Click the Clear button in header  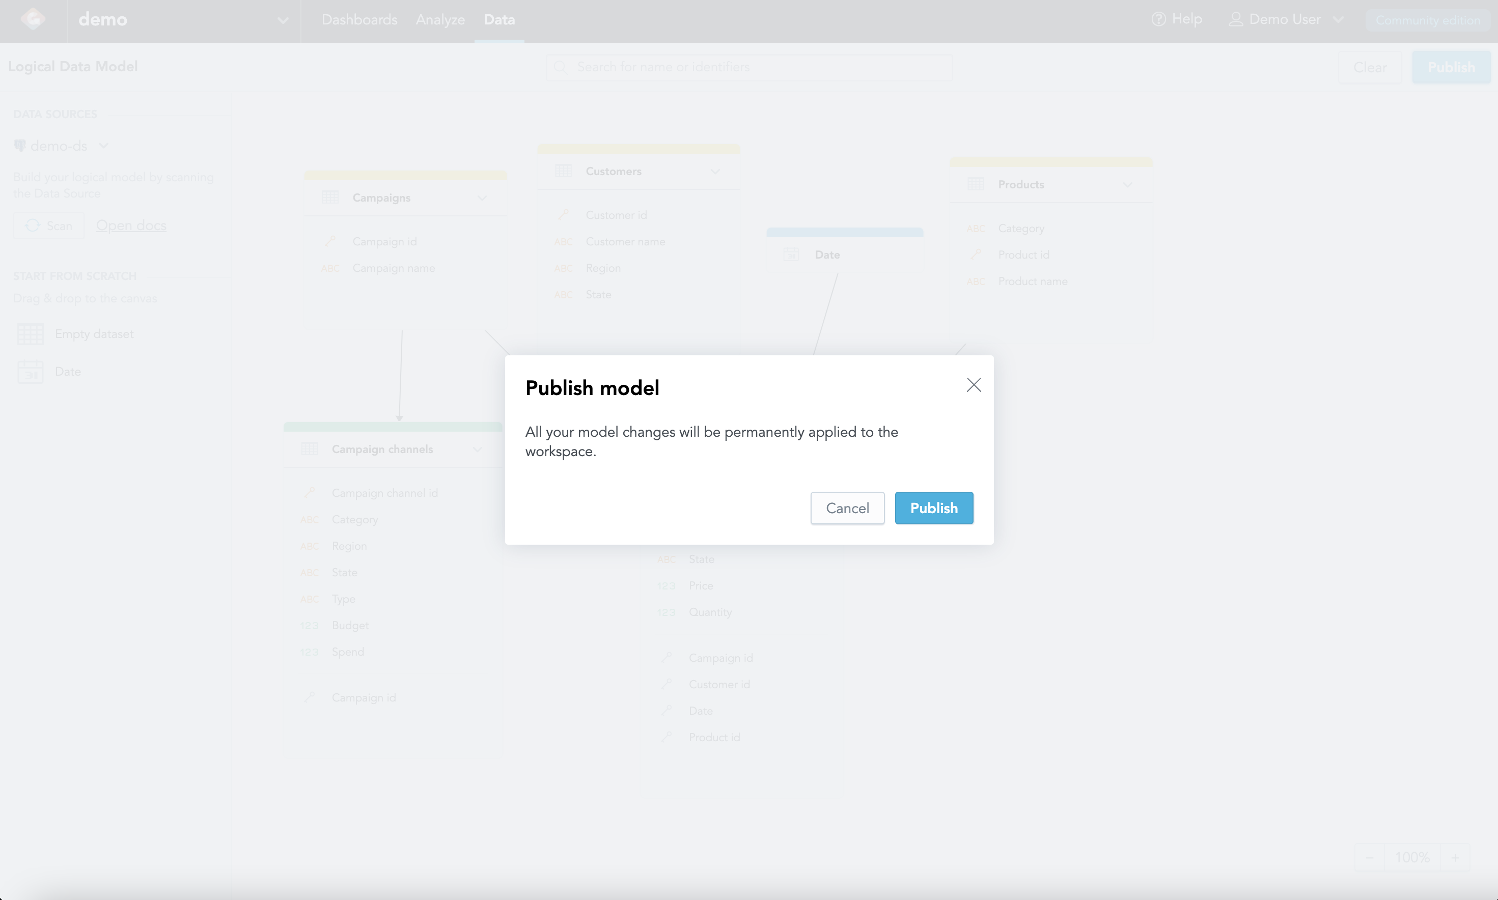[1369, 67]
